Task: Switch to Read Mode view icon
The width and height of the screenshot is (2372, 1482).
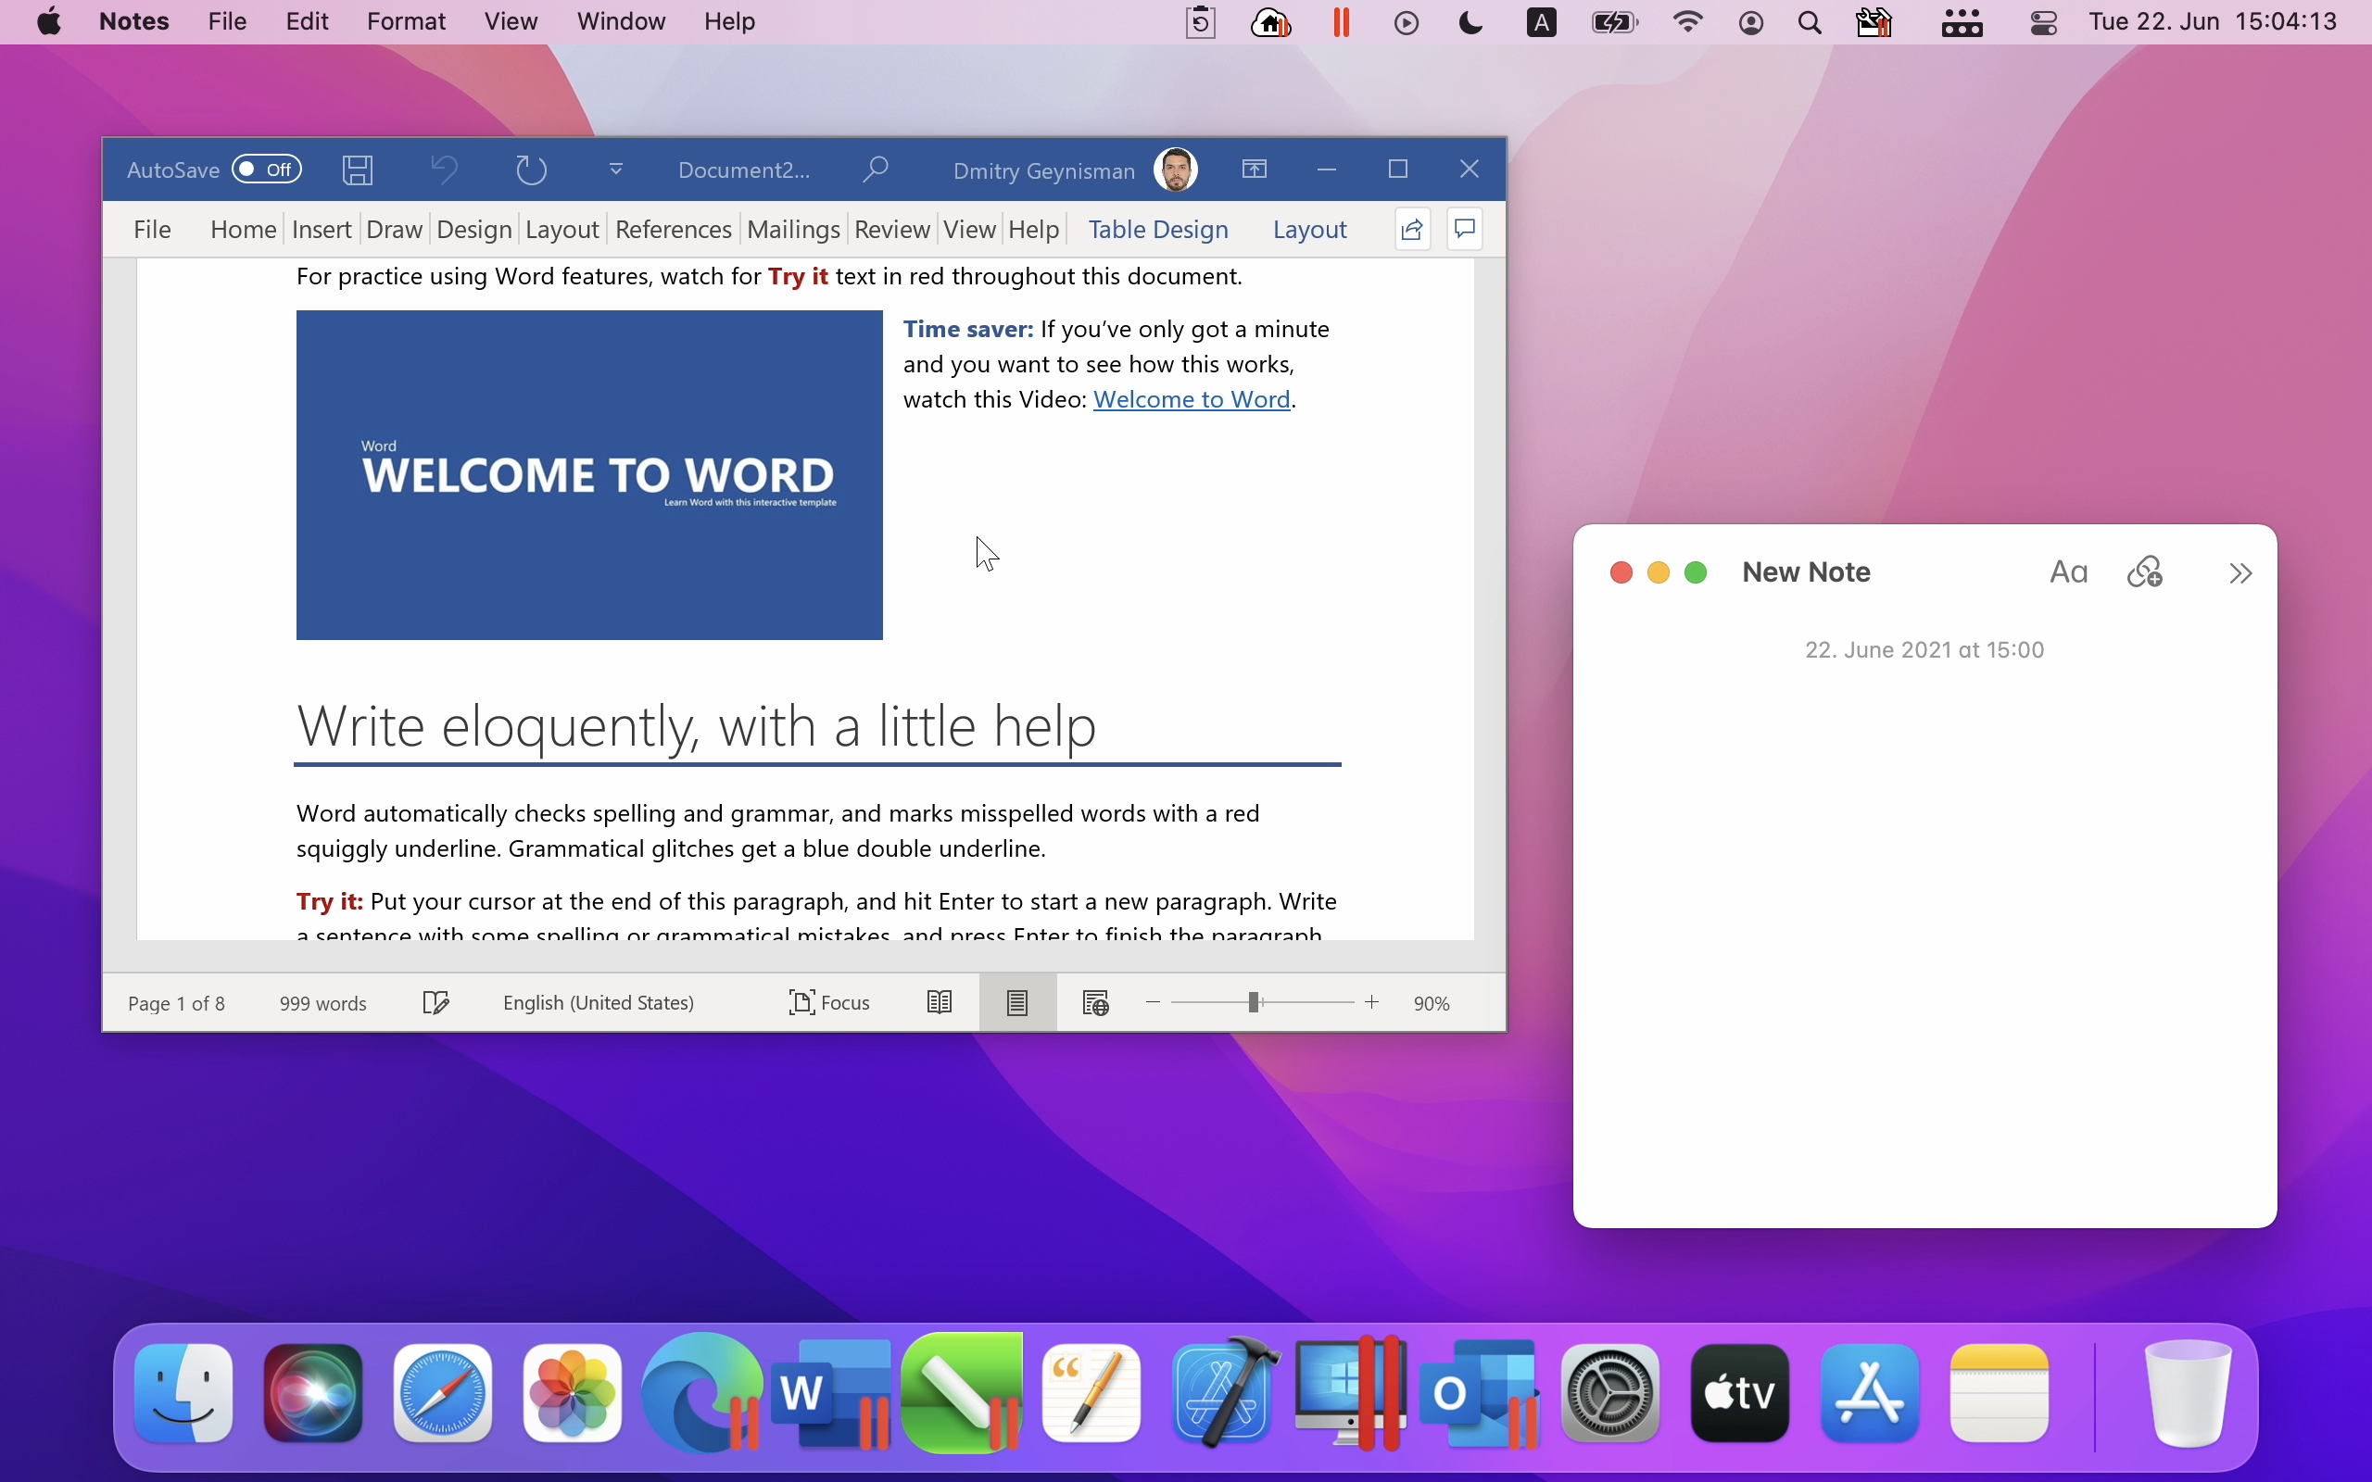Action: coord(939,1003)
